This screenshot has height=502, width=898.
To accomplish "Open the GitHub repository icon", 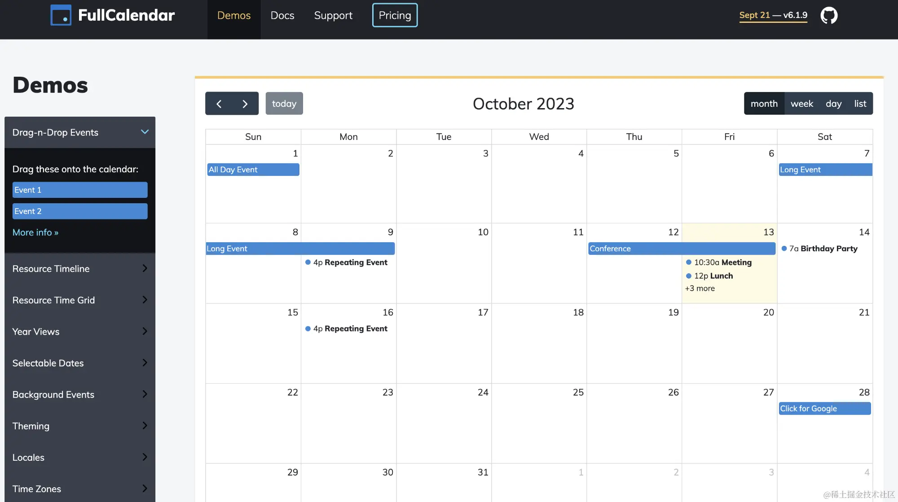I will (x=829, y=15).
